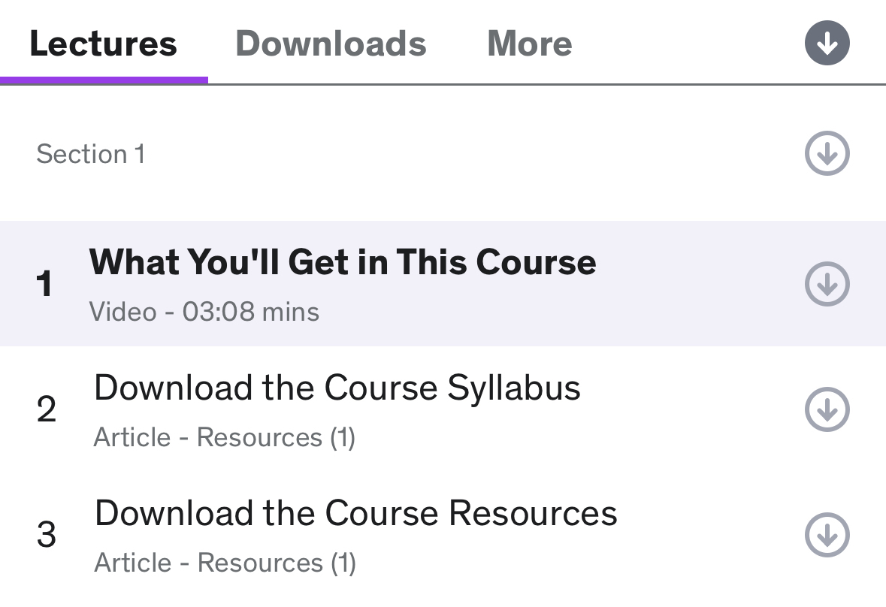Viewport: 886px width, 607px height.
Task: Download the "What You'll Get in This Course" lecture
Action: [x=827, y=284]
